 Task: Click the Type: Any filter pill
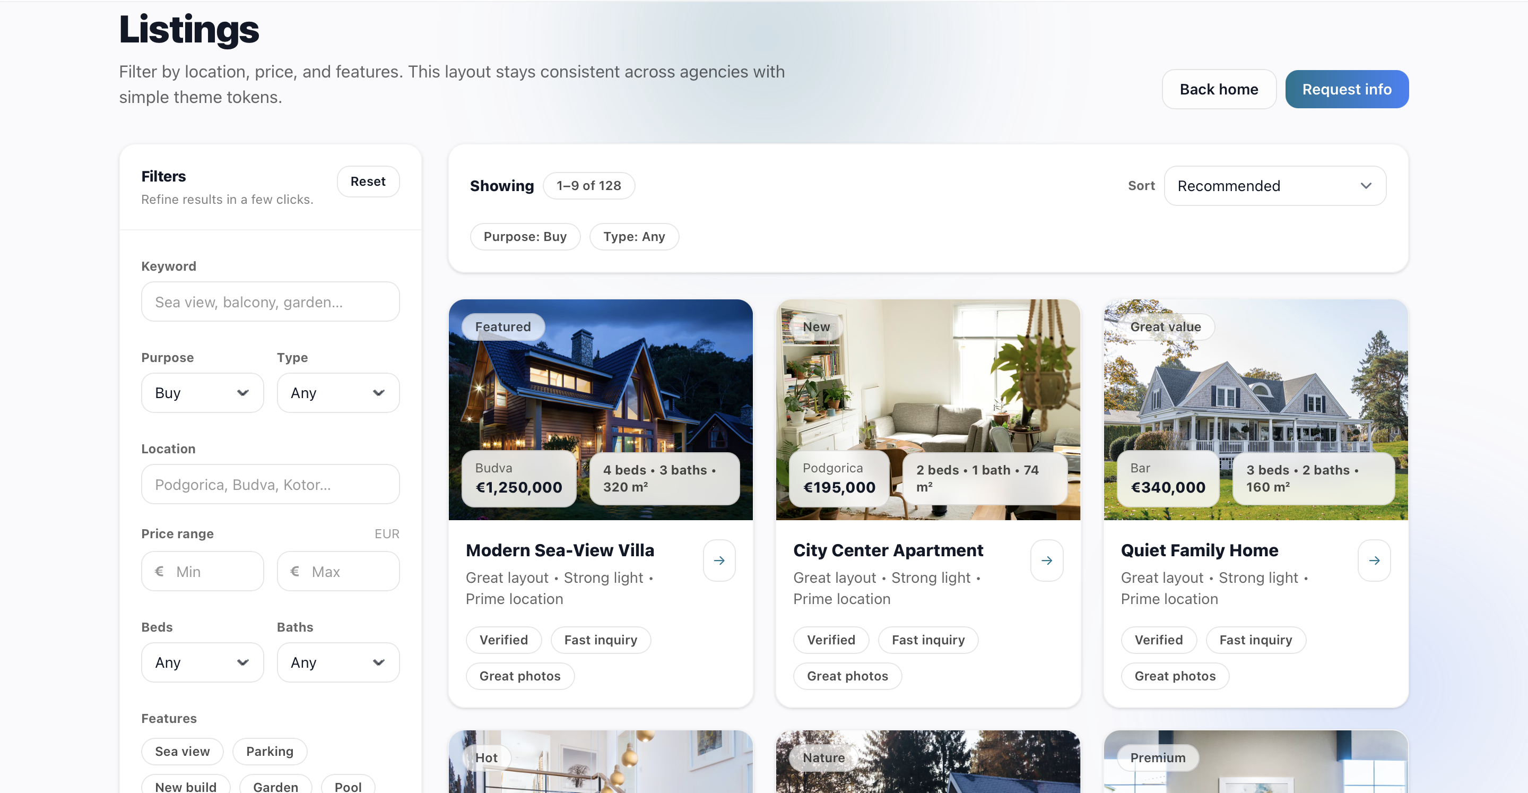click(634, 236)
